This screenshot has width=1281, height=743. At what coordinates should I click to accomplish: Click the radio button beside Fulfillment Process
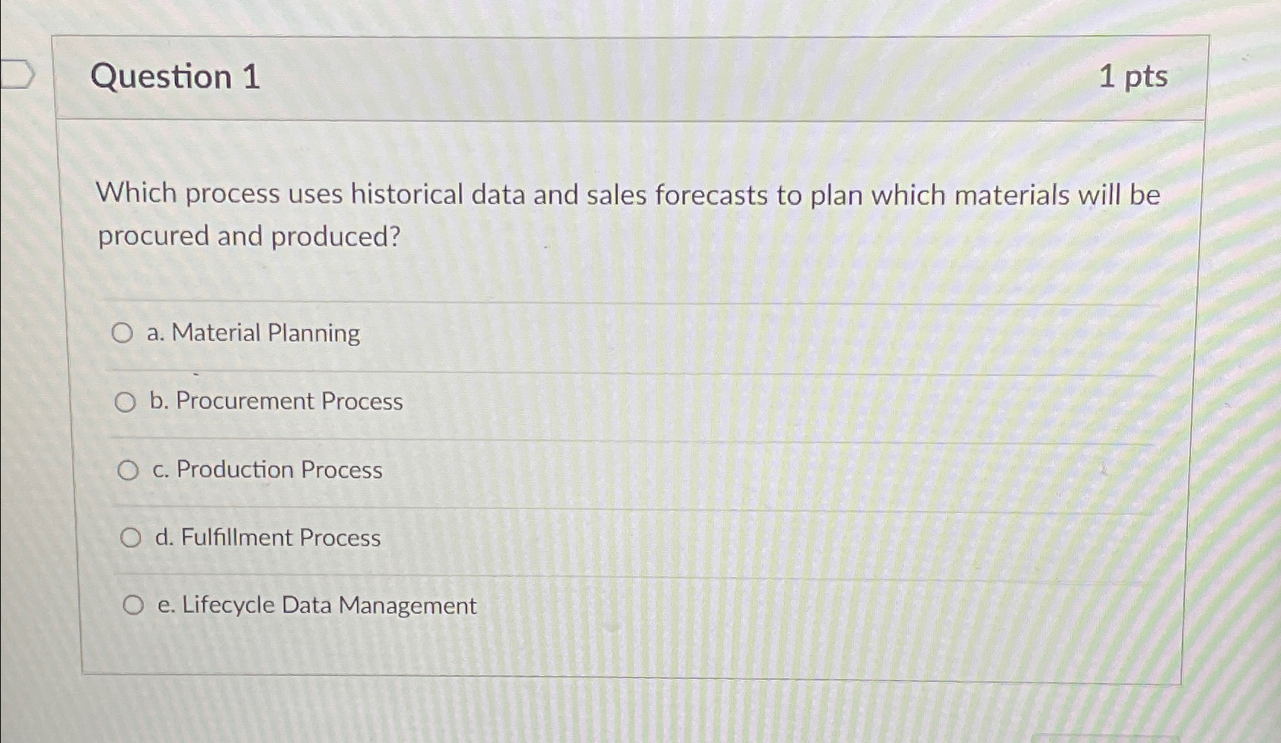pos(132,538)
